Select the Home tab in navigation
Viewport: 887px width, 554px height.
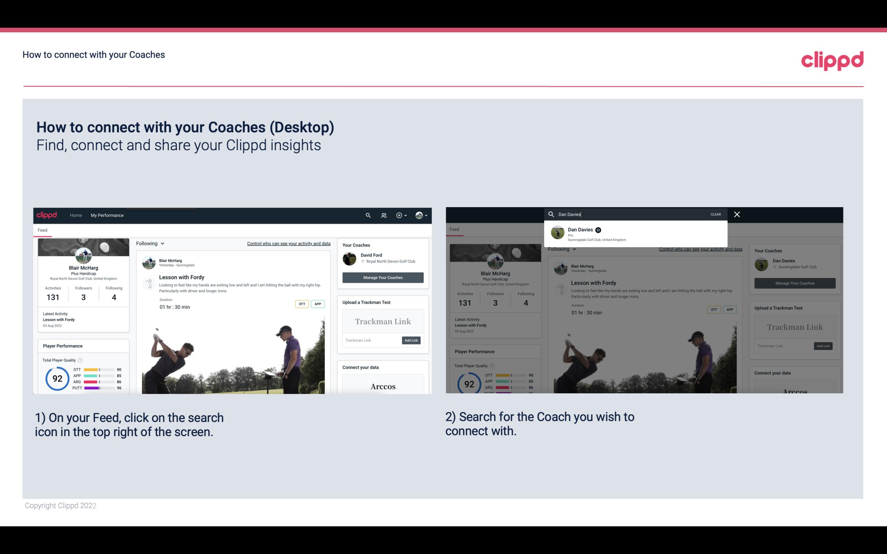pyautogui.click(x=76, y=215)
